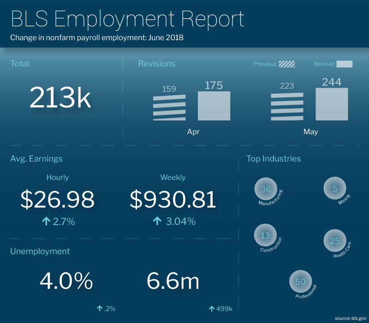The image size is (369, 323).
Task: Click the "223" bar value
Action: tap(287, 86)
